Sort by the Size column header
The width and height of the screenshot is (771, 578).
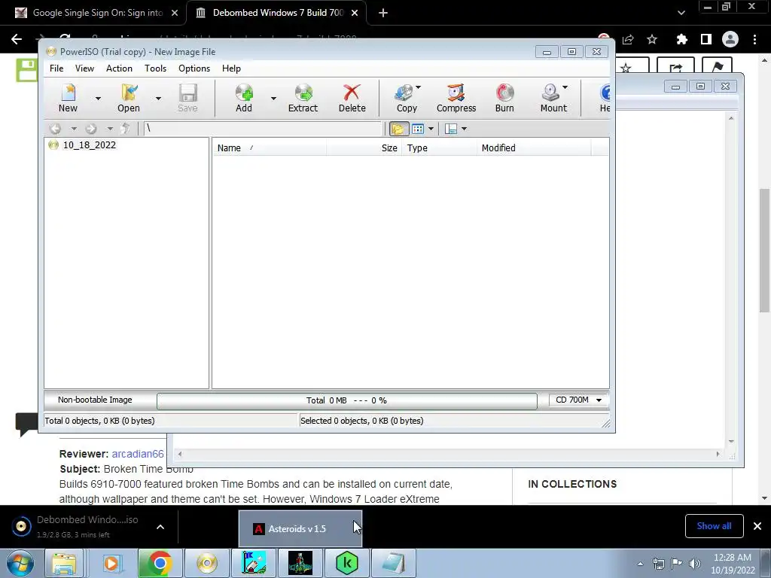coord(364,148)
